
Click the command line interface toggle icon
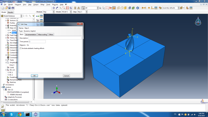pyautogui.click(x=3, y=110)
